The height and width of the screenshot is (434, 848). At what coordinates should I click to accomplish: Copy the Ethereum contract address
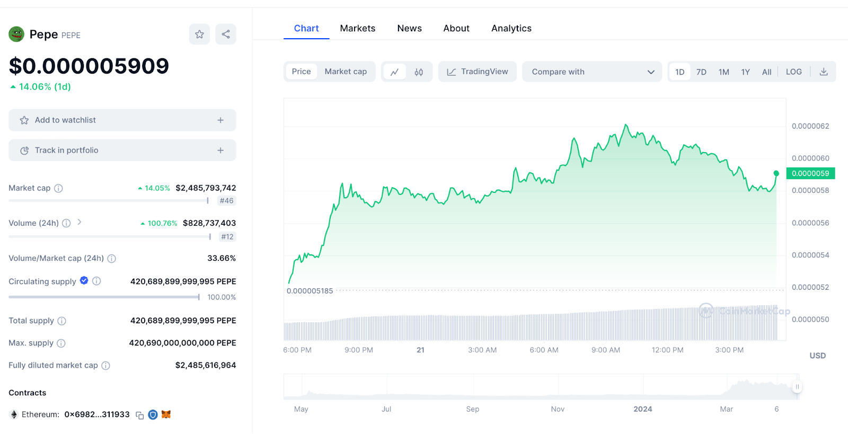pyautogui.click(x=140, y=415)
